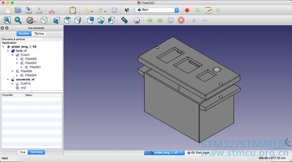Close the Vue combinée panel
This screenshot has height=162, width=292.
[x=2, y=28]
